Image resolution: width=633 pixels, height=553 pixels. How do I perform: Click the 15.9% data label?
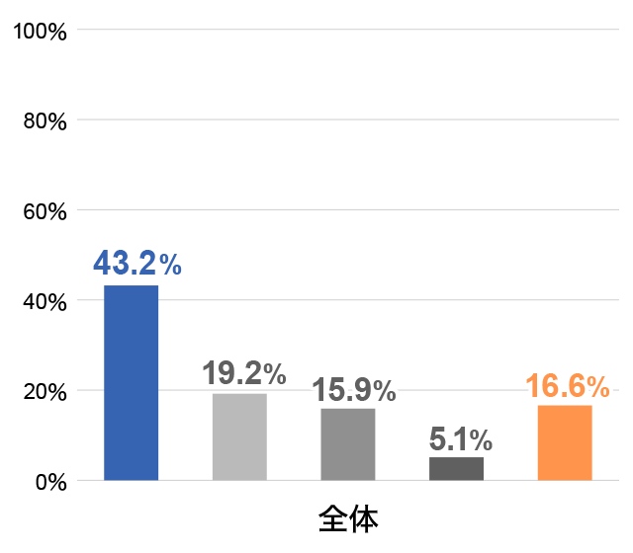coord(354,390)
